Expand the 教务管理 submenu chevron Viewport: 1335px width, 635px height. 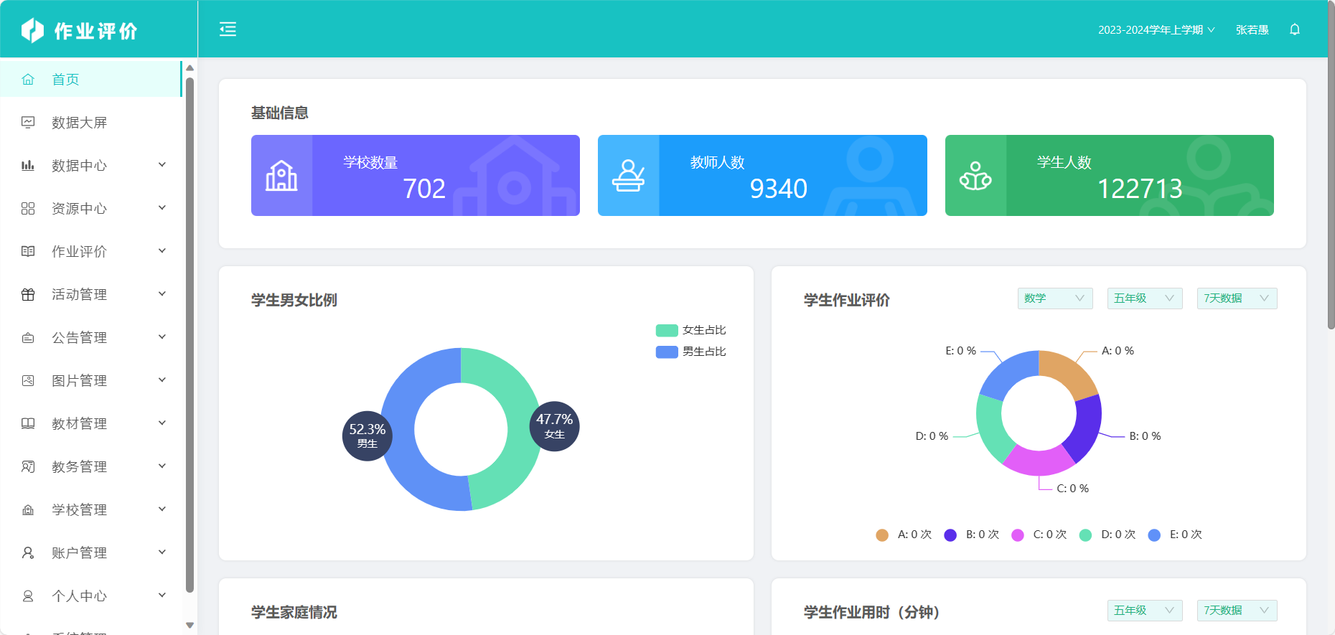coord(162,466)
